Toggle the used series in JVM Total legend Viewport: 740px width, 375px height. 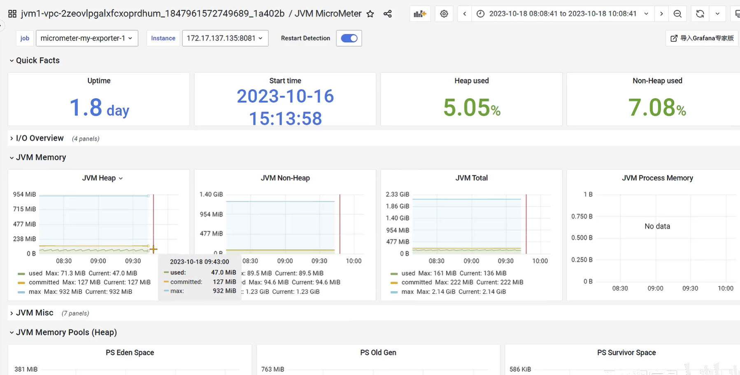(408, 273)
